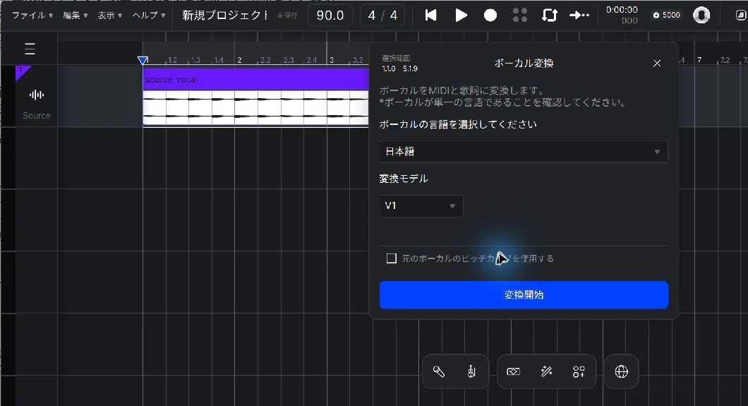Click the 新規プロジェクト project title
Screen dimensions: 748x406
tap(224, 16)
